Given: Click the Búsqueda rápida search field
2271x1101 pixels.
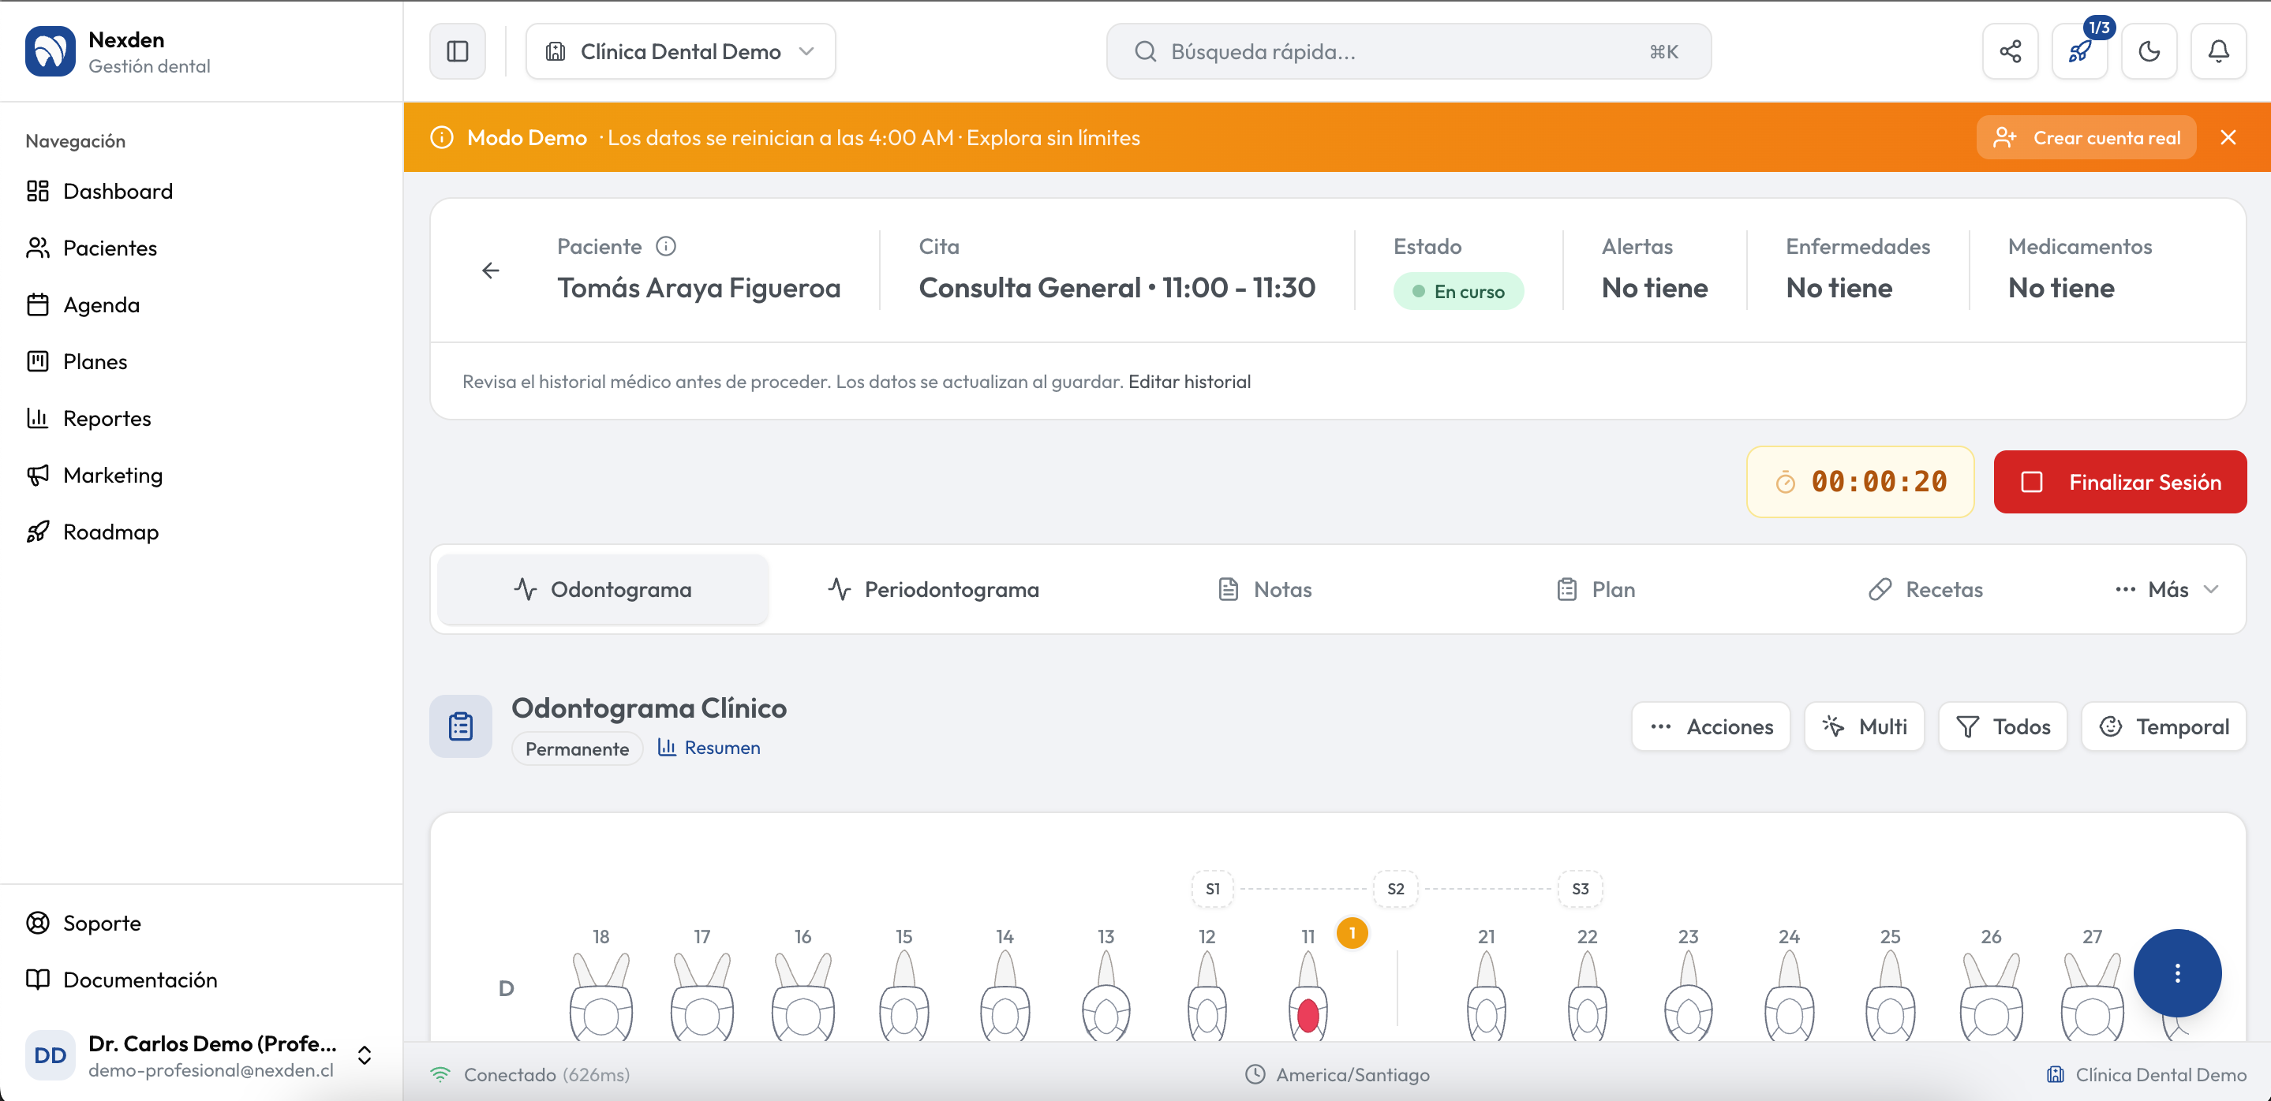Looking at the screenshot, I should (x=1409, y=51).
